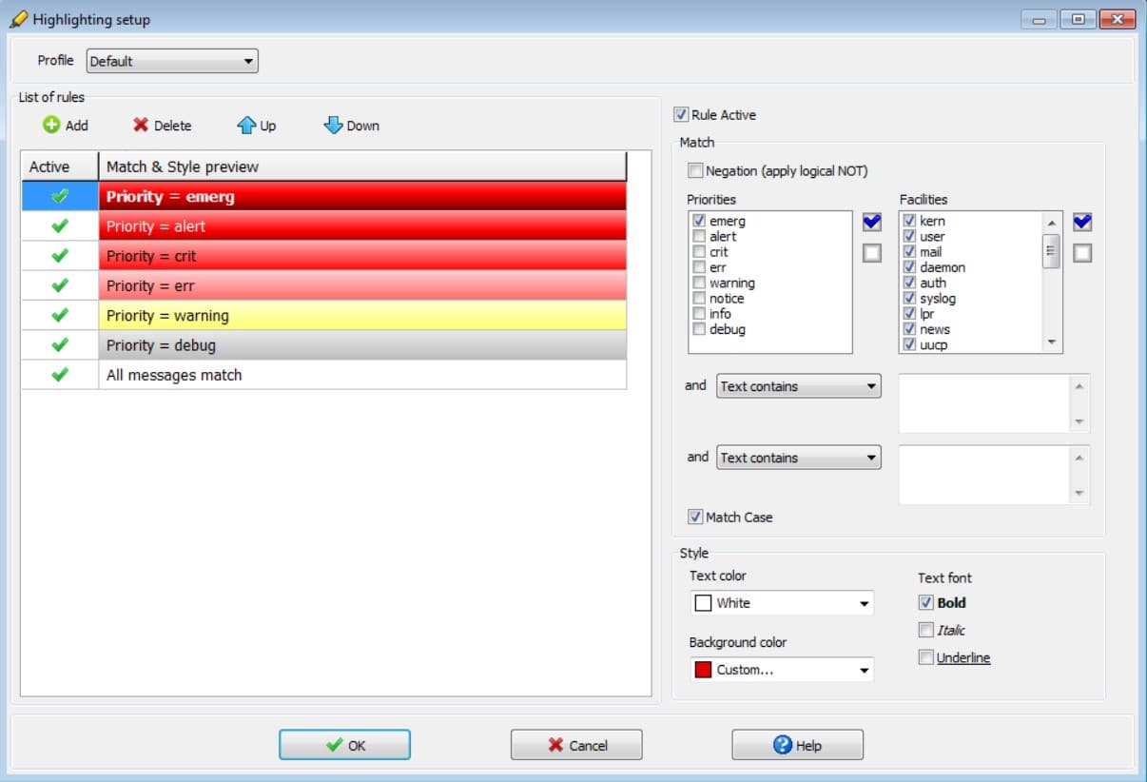Open Help
1147x782 pixels.
tap(797, 745)
